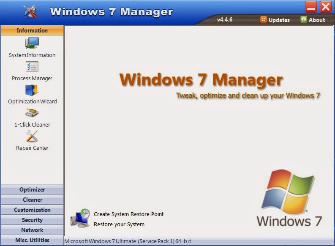
Task: Click the Repair Center text label
Action: click(x=32, y=148)
